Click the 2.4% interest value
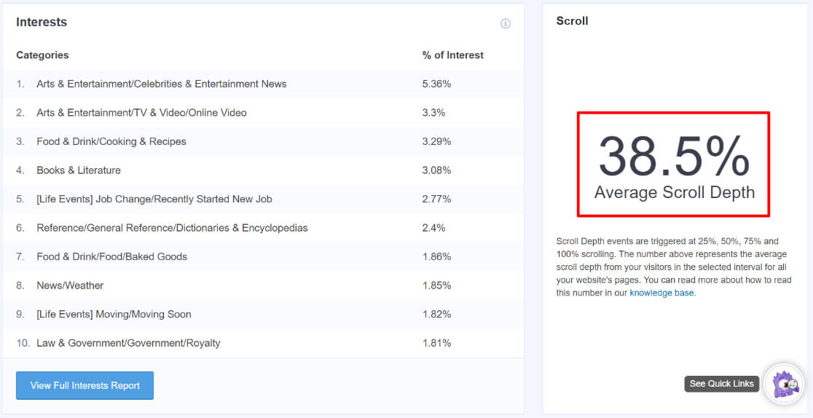Screen dimensions: 813x418 tap(433, 228)
